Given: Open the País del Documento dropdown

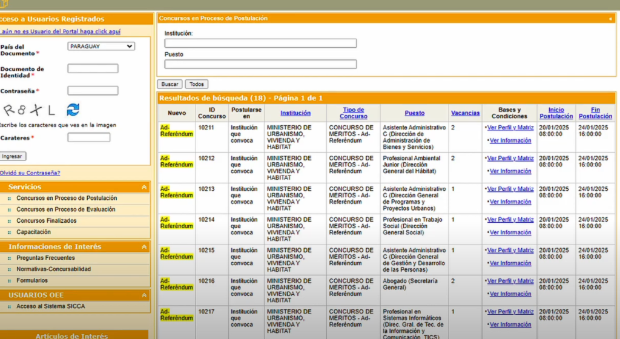Looking at the screenshot, I should (101, 46).
